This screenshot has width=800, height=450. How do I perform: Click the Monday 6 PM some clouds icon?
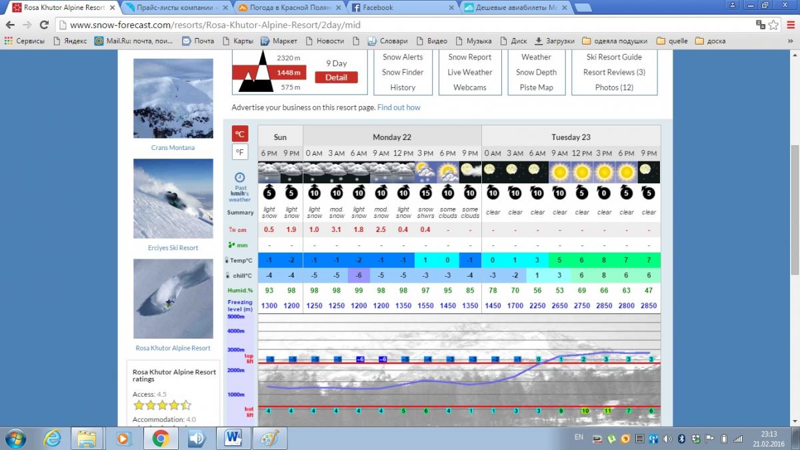coord(448,172)
